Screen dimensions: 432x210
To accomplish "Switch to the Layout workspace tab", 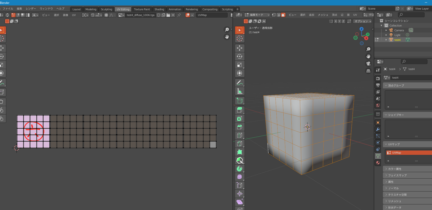I will click(77, 9).
